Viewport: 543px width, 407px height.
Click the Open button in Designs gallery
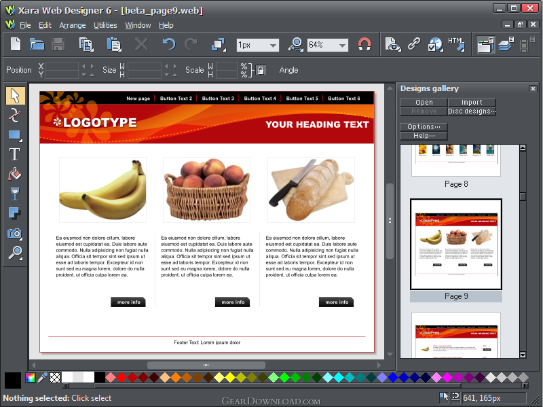424,103
